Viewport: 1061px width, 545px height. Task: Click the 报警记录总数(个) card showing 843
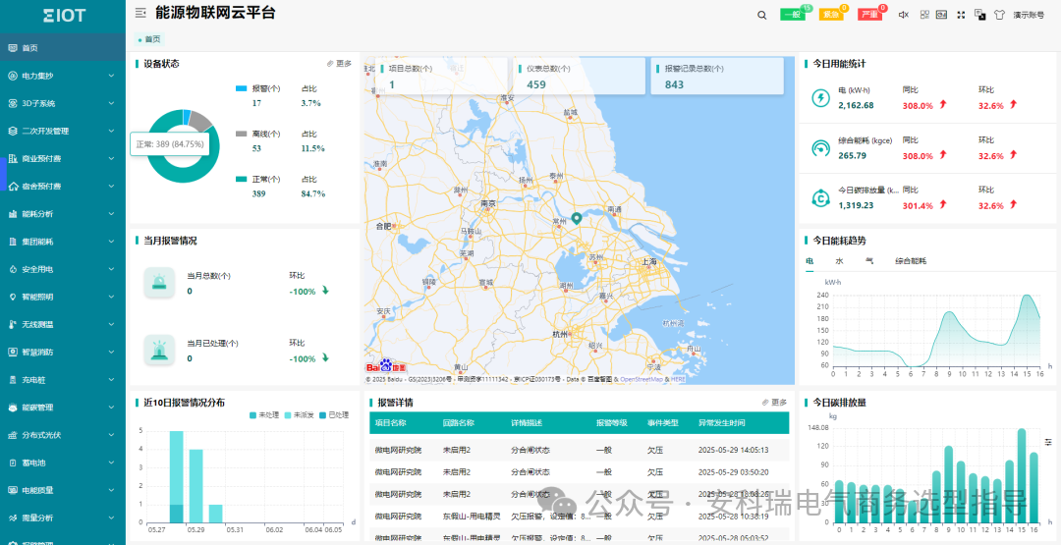point(717,76)
